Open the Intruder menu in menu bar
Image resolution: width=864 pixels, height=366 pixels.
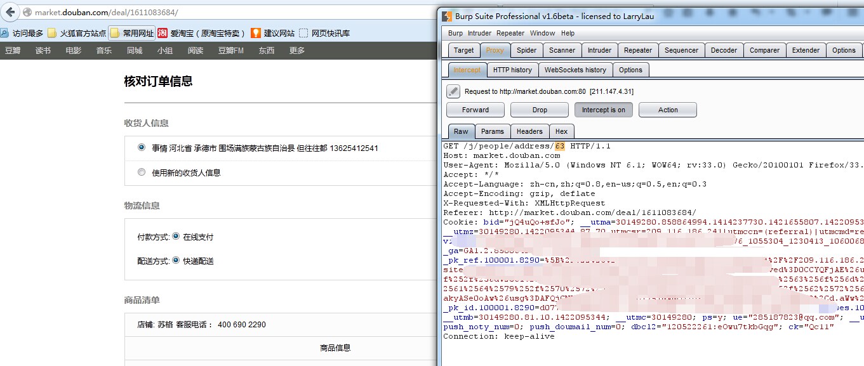(x=479, y=33)
